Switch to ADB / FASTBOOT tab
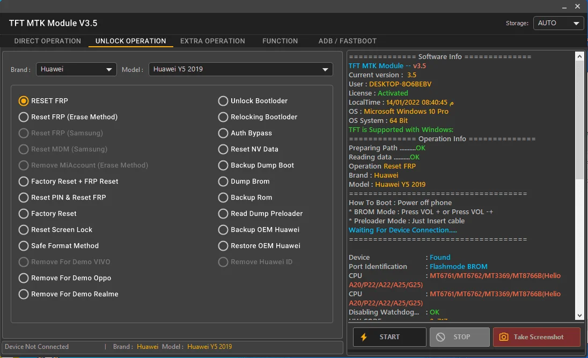 (347, 41)
